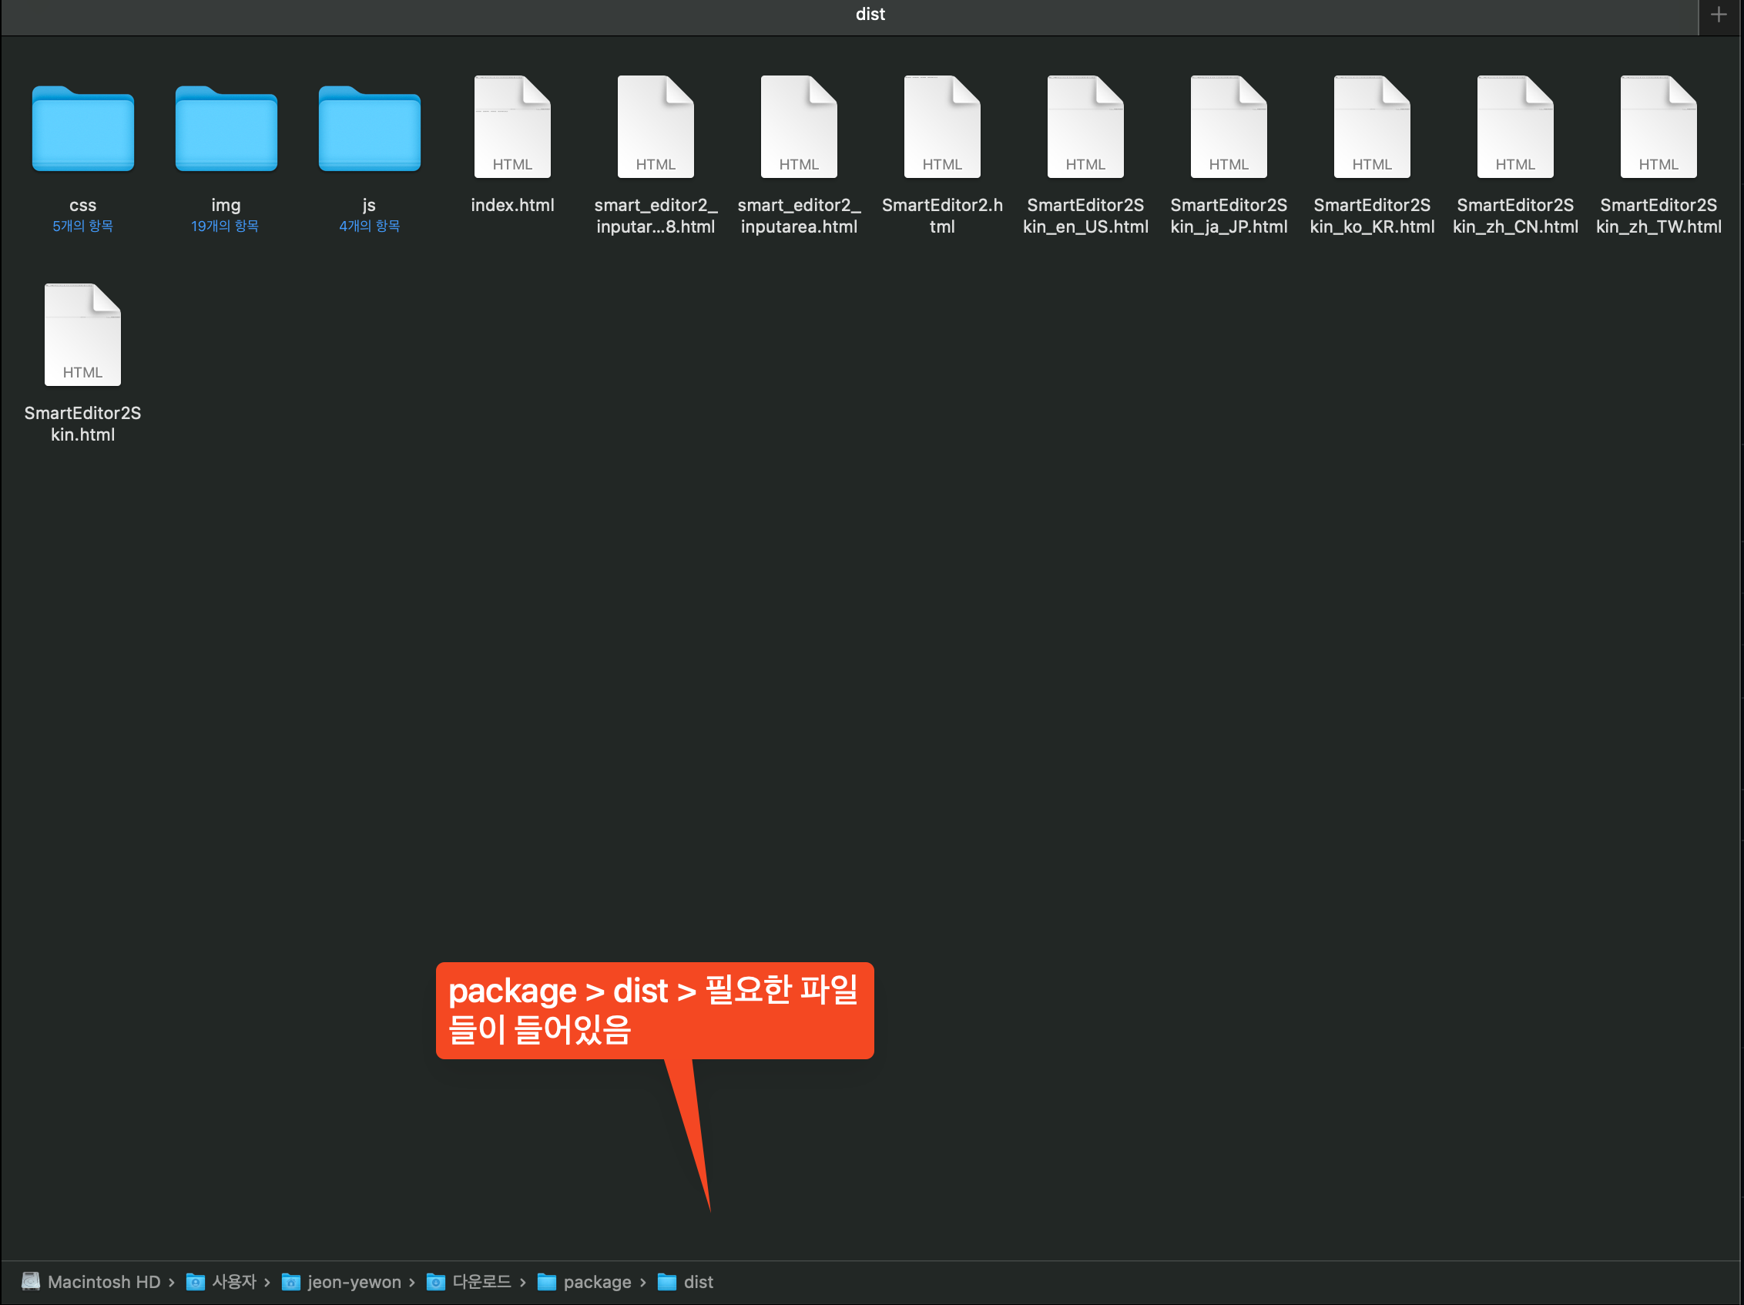Image resolution: width=1744 pixels, height=1305 pixels.
Task: Select the img folder icon
Action: click(226, 129)
